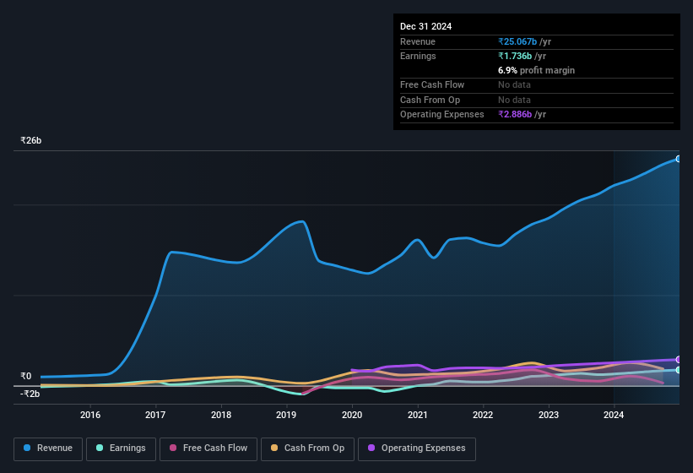Click the blue Revenue legend dot
Screen dimensions: 693x473
click(x=27, y=448)
